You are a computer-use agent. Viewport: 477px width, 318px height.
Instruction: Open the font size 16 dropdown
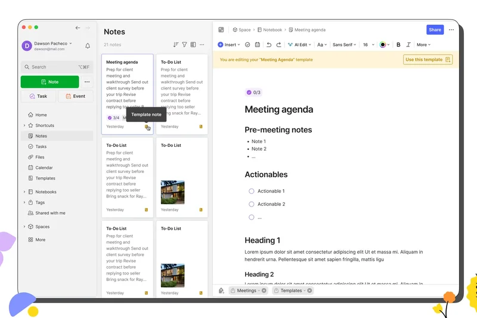point(368,45)
